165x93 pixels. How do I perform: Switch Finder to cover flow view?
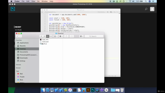pos(51,36)
